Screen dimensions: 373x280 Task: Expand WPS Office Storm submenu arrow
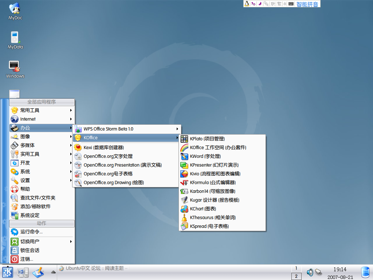tap(177, 129)
